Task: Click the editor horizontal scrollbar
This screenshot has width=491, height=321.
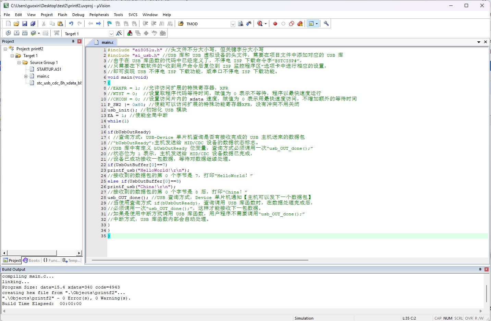Action: coord(200,260)
